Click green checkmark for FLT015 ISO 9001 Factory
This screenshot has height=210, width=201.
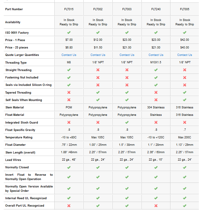coord(69,32)
